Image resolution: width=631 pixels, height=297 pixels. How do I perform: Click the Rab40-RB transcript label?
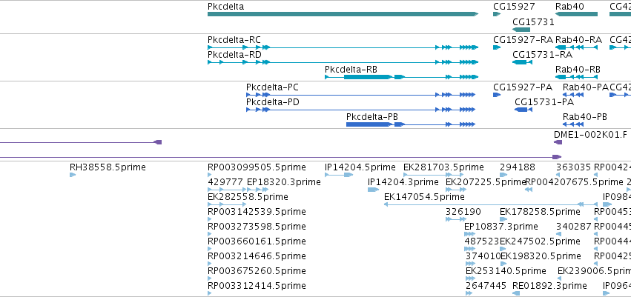click(578, 69)
